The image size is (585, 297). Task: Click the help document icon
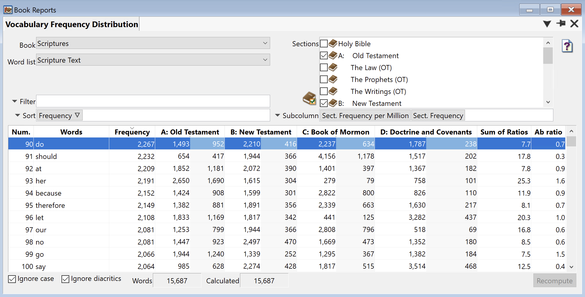tap(567, 46)
